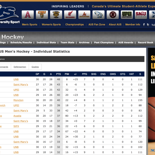Open UNB link in +30 plus-minus row
This screenshot has height=155, width=155.
pos(16,137)
